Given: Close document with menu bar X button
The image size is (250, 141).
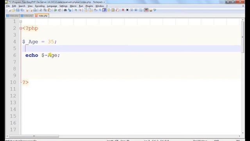Looking at the screenshot, I should (243, 6).
